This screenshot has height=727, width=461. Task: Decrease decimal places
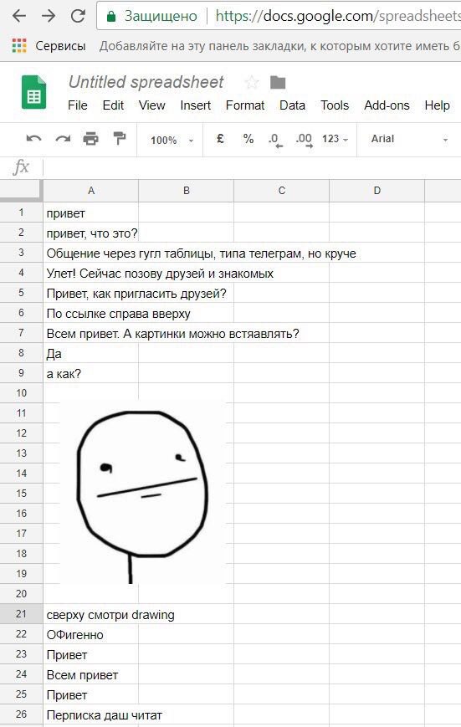click(275, 140)
